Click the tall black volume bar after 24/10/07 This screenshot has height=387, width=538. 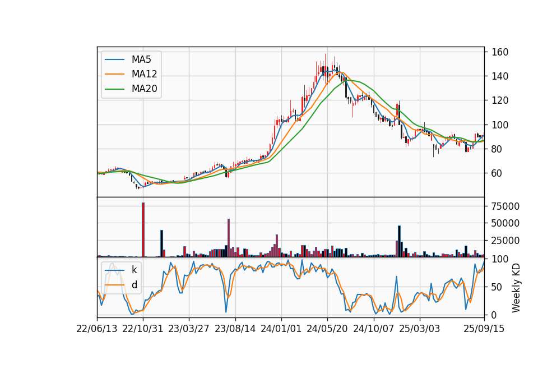(x=399, y=241)
